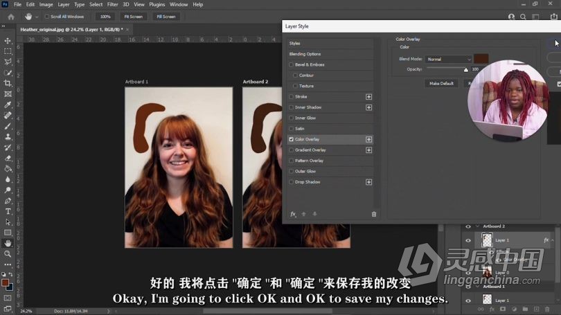The height and width of the screenshot is (315, 561).
Task: Select the Clone Stamp tool
Action: coord(8,136)
